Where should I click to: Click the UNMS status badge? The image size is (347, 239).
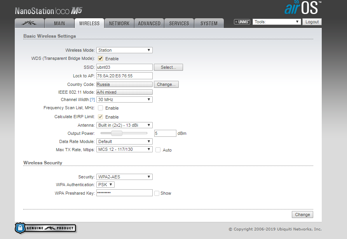pos(242,22)
